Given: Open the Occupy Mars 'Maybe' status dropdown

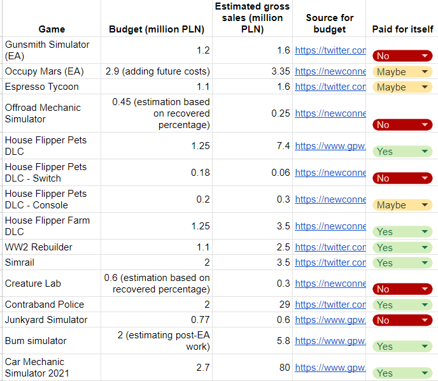Looking at the screenshot, I should tap(402, 72).
